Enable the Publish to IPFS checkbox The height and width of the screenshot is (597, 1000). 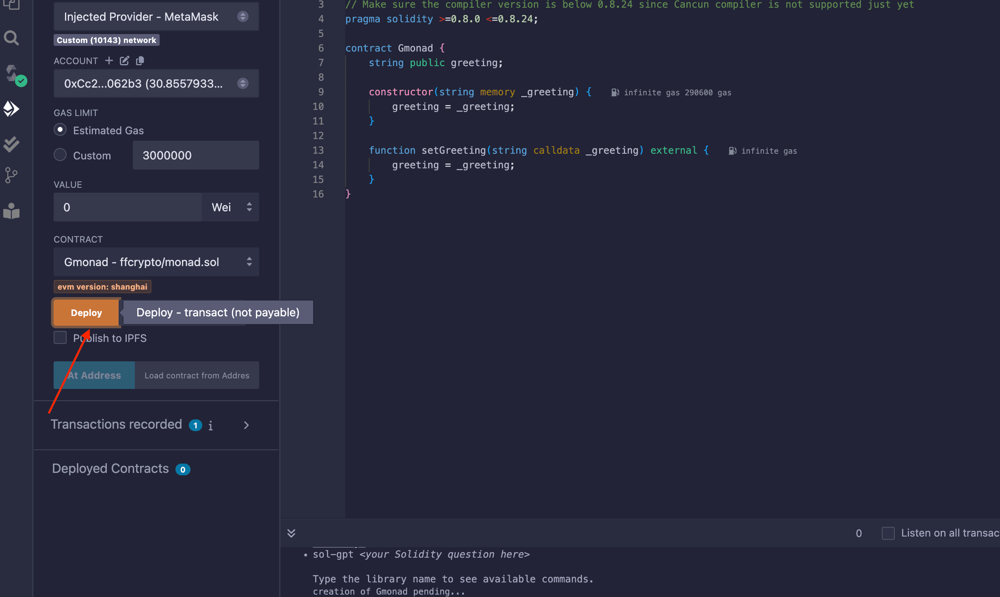click(60, 337)
